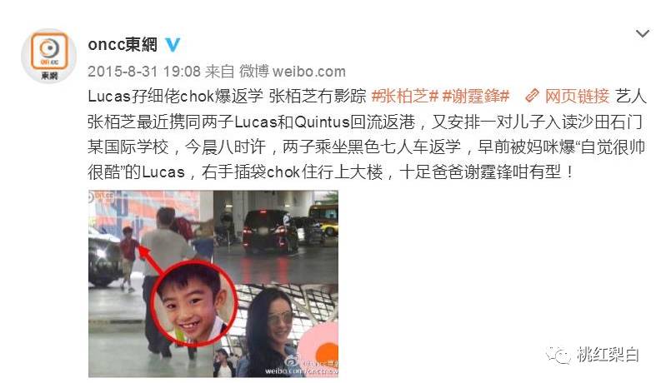Click the 桃红梨白 watermark text
Image resolution: width=661 pixels, height=383 pixels.
(608, 355)
